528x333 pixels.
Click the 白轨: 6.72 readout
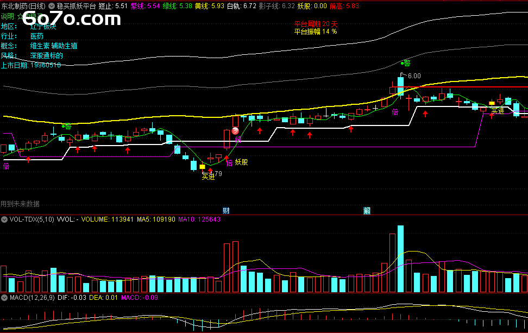(242, 6)
